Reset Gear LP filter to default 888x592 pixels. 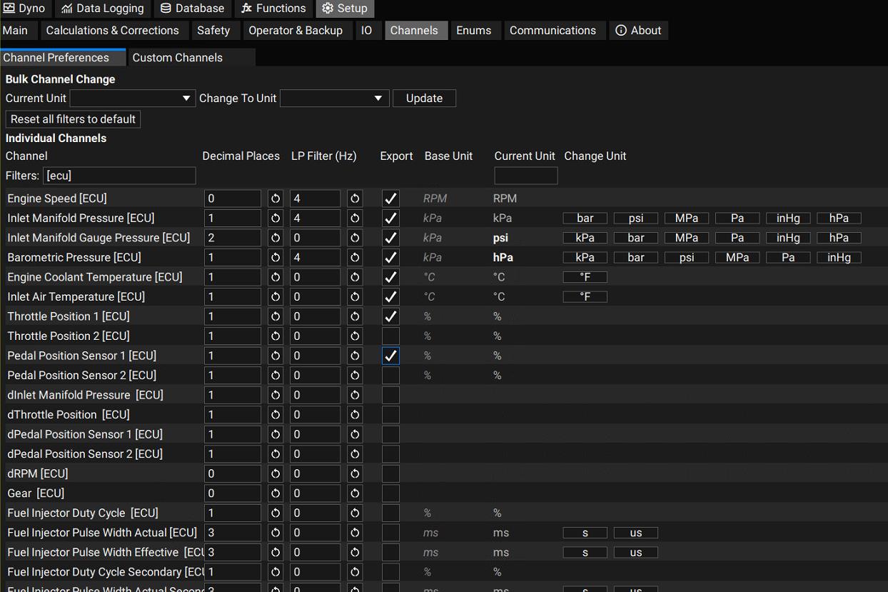(x=355, y=493)
